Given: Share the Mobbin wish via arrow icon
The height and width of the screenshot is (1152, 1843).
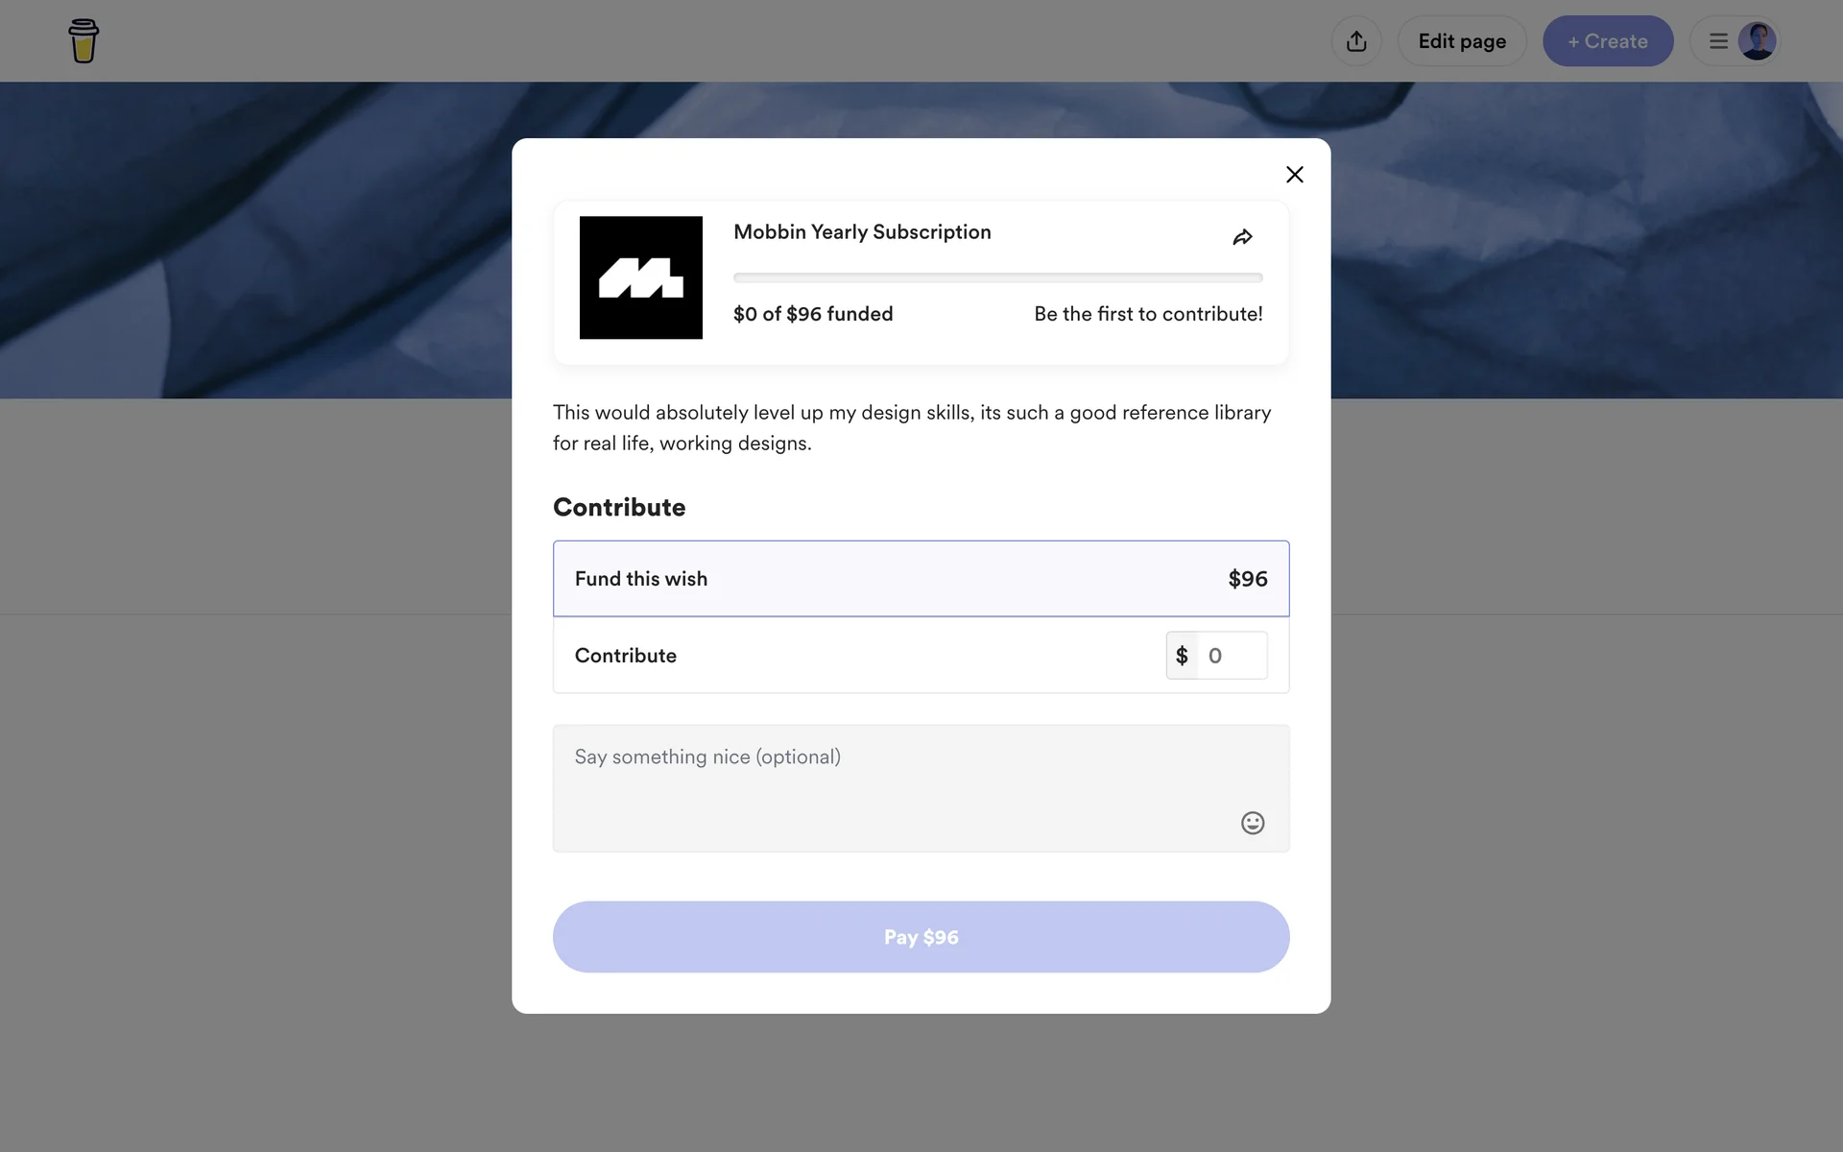Looking at the screenshot, I should point(1242,237).
